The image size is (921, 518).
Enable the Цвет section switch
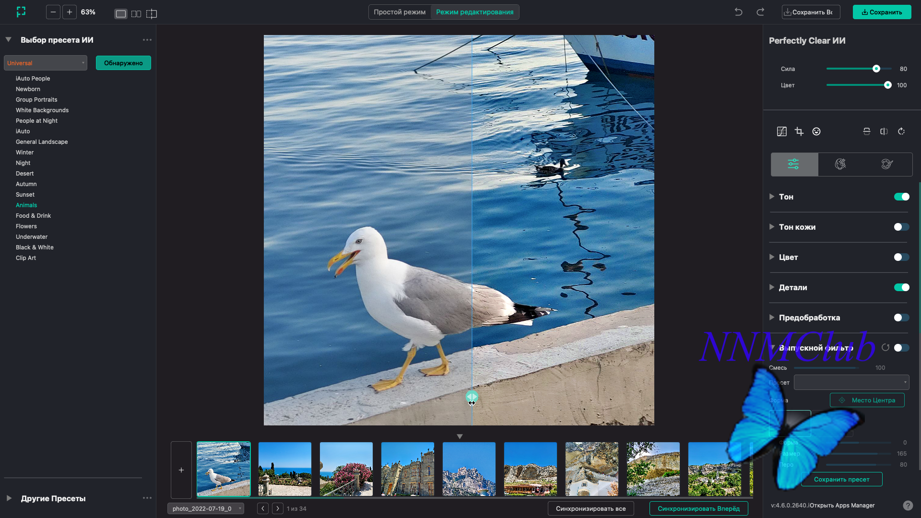[902, 257]
